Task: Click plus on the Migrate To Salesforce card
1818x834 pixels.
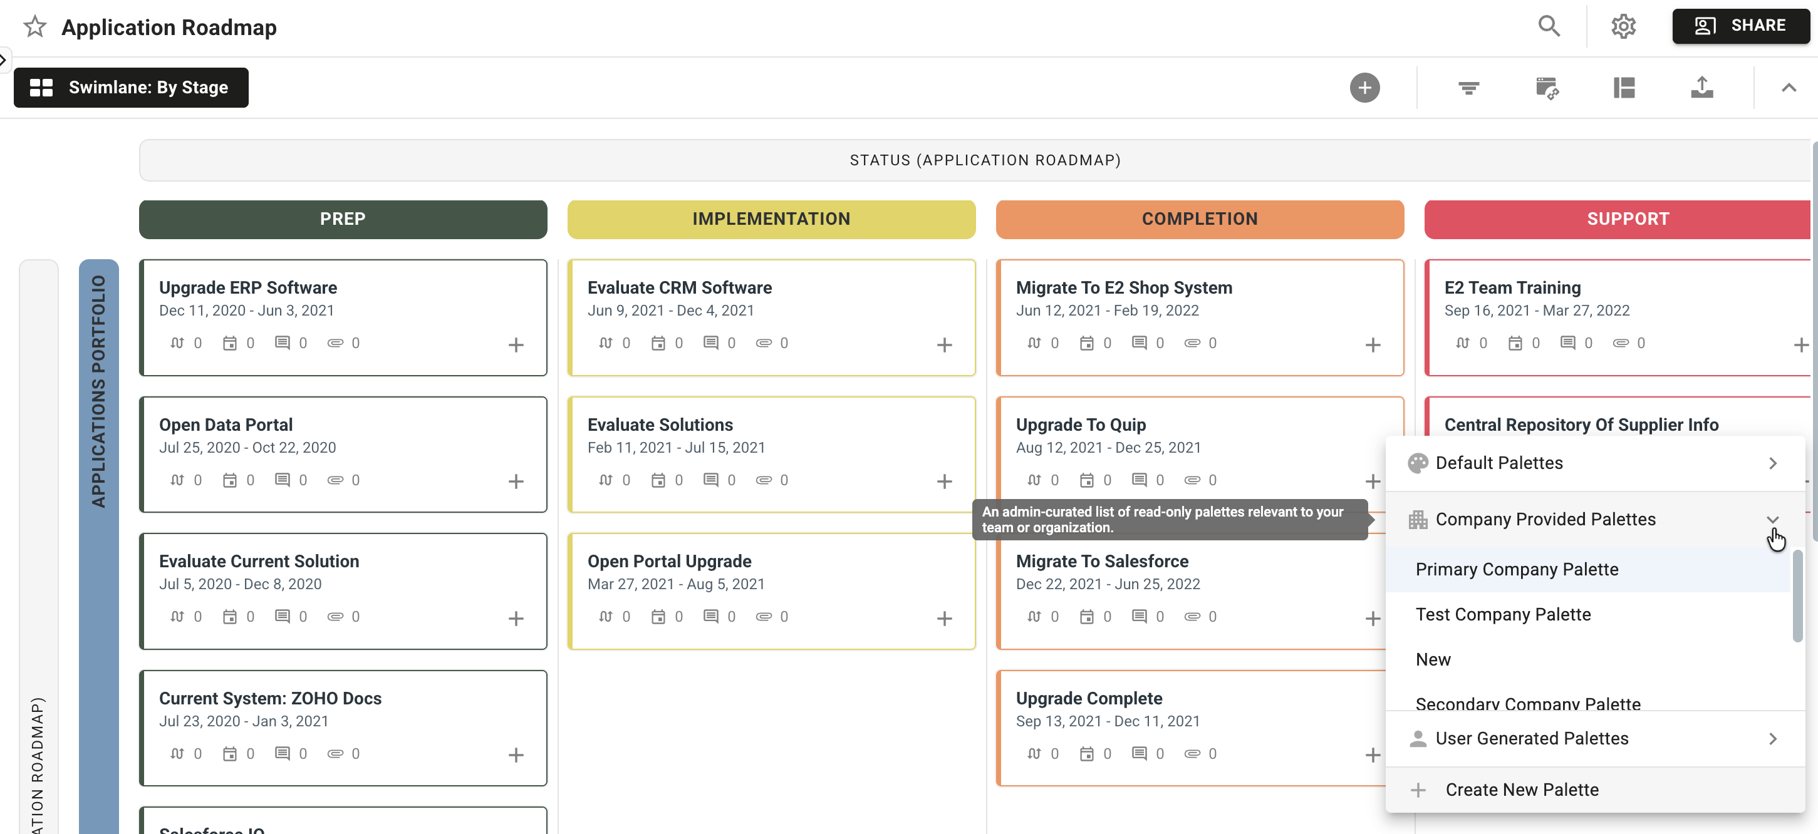Action: point(1373,618)
